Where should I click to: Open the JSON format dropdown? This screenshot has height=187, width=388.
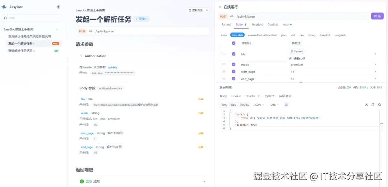(x=259, y=105)
